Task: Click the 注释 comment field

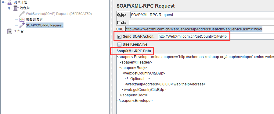Action: coord(201,22)
